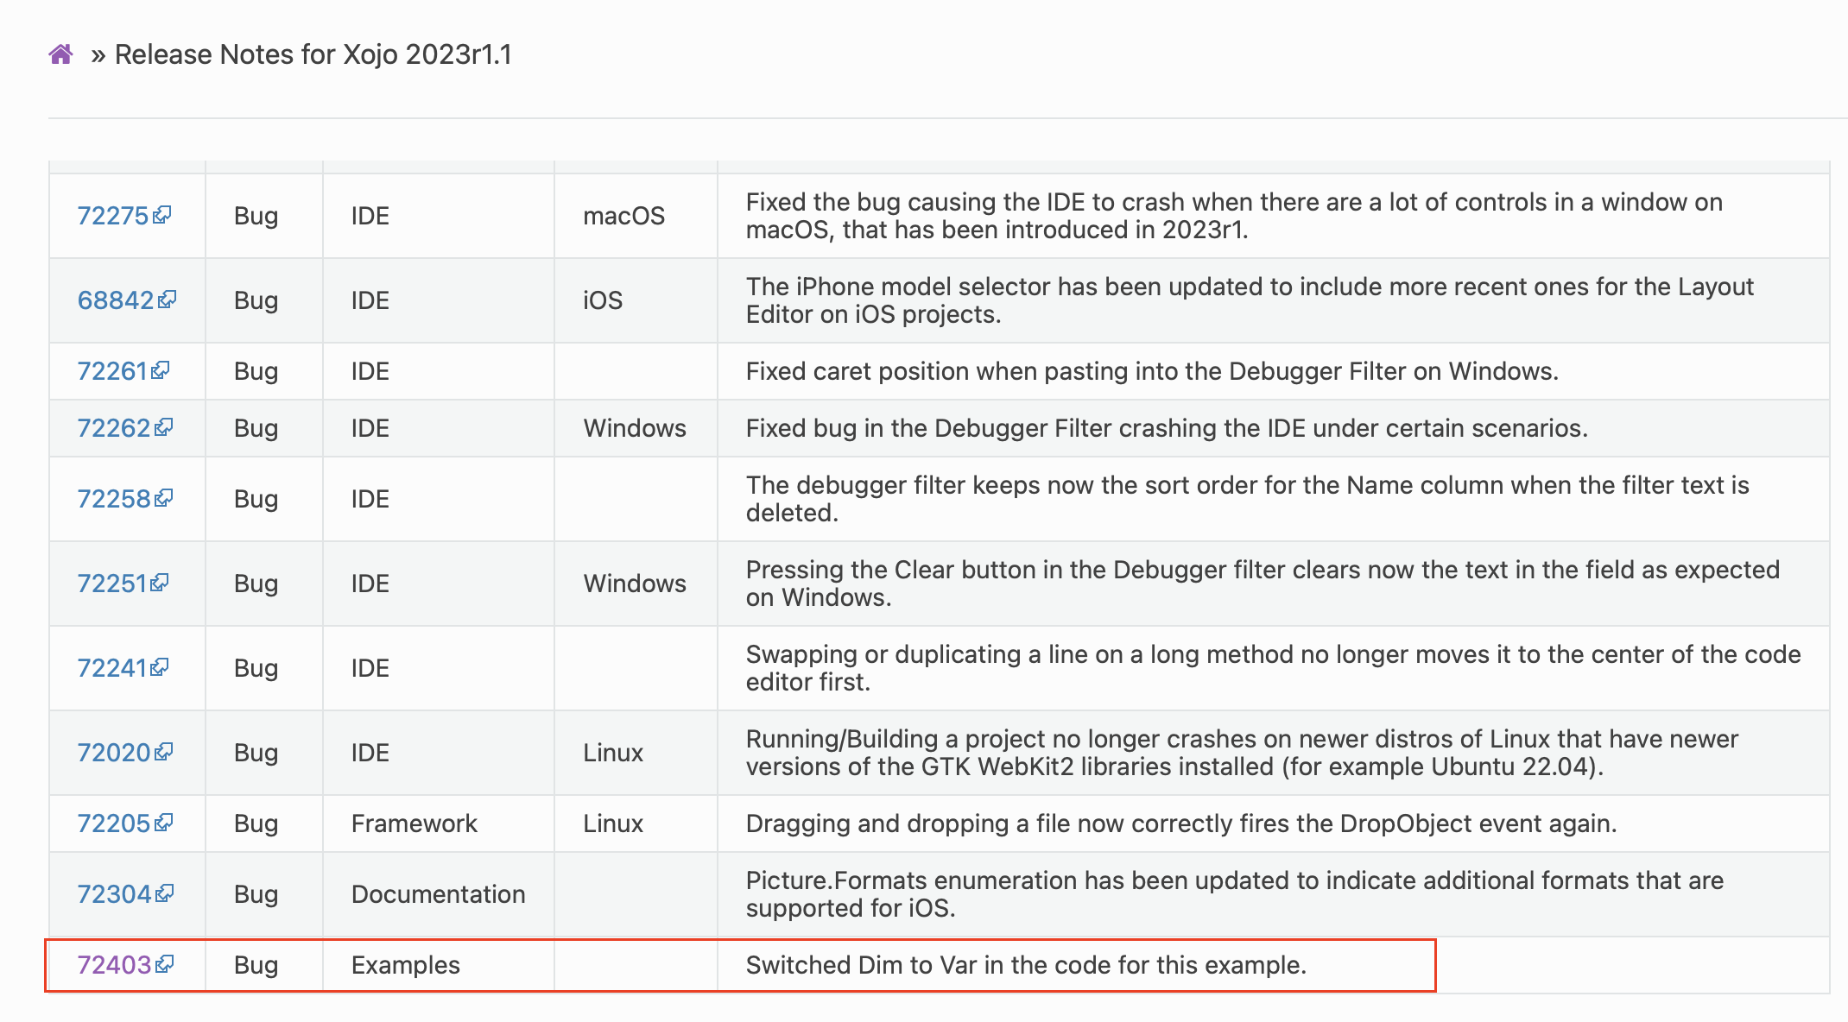1848x1022 pixels.
Task: Open external link icon next to 72403
Action: (x=164, y=963)
